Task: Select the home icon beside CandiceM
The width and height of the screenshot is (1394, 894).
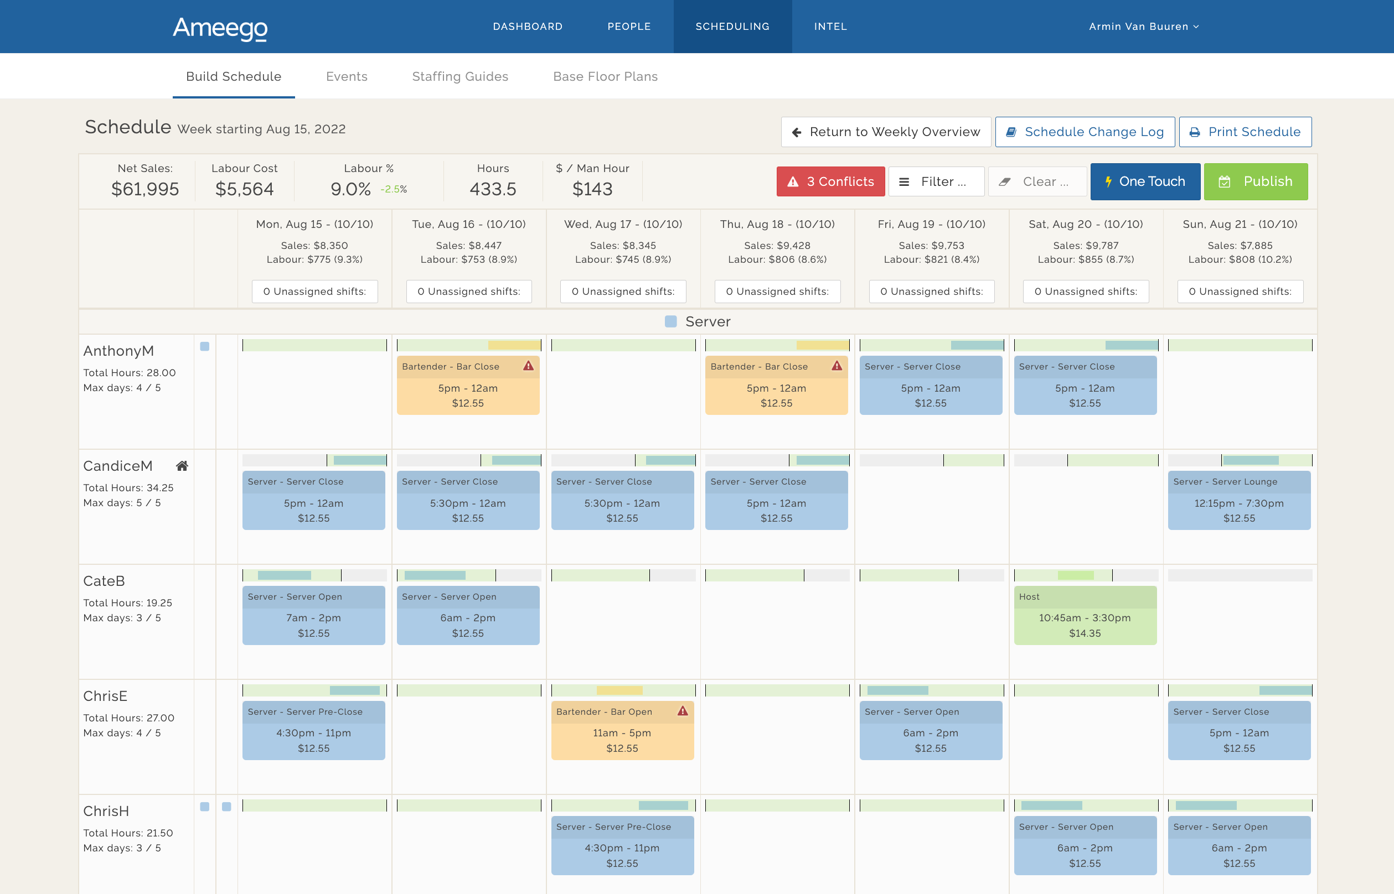Action: pyautogui.click(x=182, y=466)
